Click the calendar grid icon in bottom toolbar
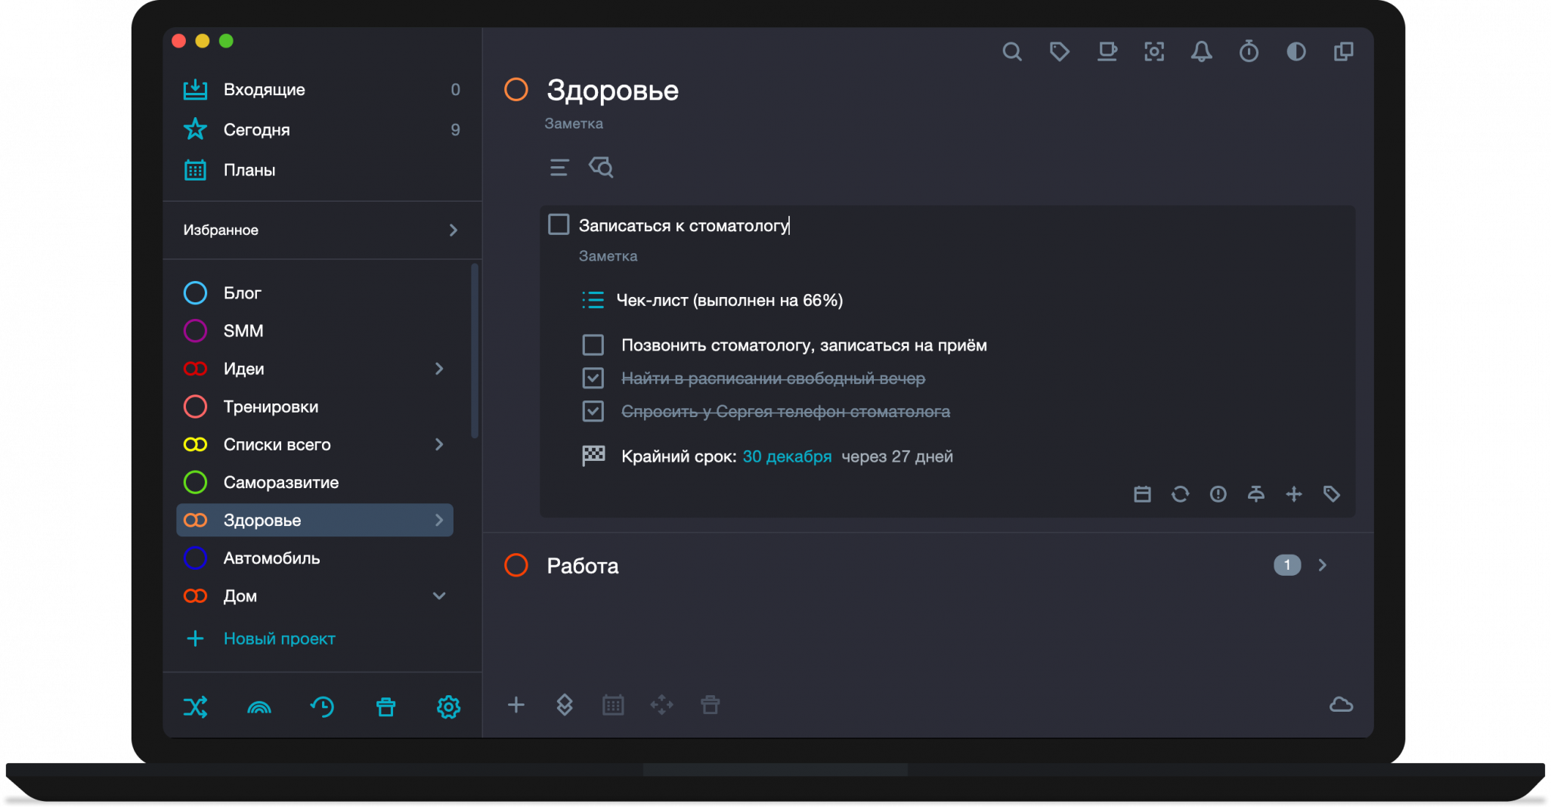This screenshot has width=1551, height=807. 613,705
